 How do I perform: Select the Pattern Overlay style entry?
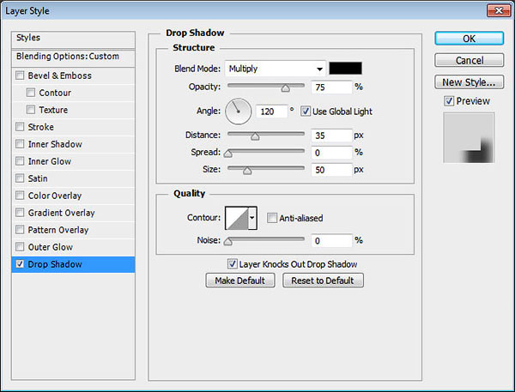pos(73,230)
